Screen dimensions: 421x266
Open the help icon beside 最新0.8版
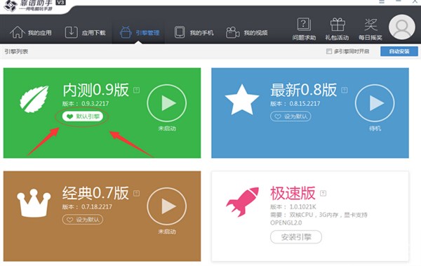345,90
